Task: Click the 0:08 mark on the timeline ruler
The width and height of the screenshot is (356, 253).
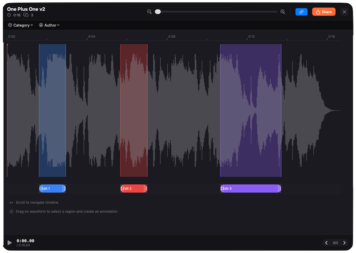Action: (x=172, y=36)
